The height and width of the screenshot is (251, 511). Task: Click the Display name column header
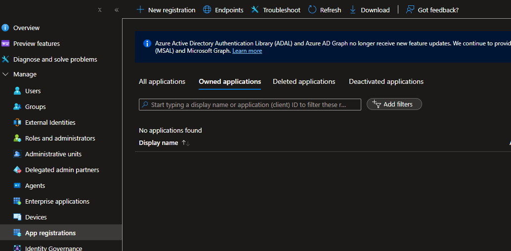click(x=158, y=143)
